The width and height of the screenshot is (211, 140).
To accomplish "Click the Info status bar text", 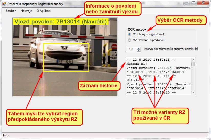I will point(6,135).
